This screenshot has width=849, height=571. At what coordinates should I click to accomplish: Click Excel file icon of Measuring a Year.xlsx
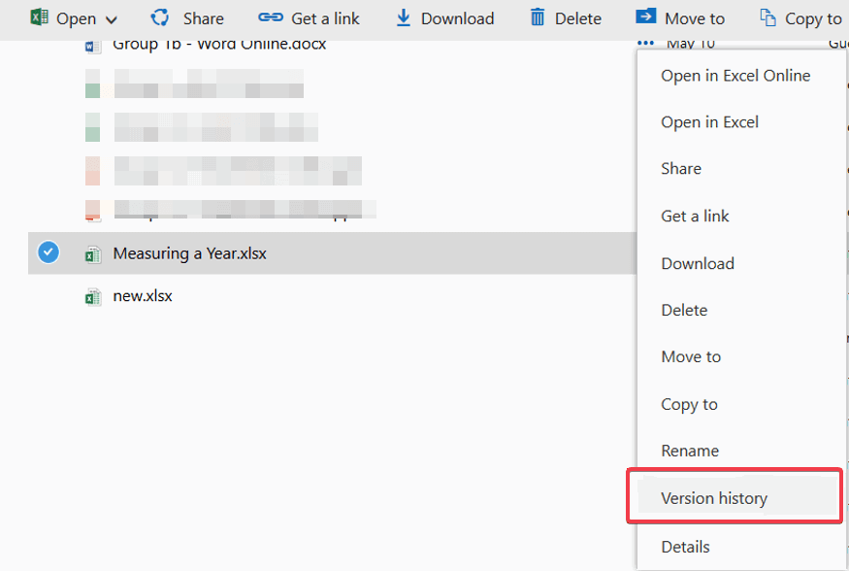coord(93,253)
